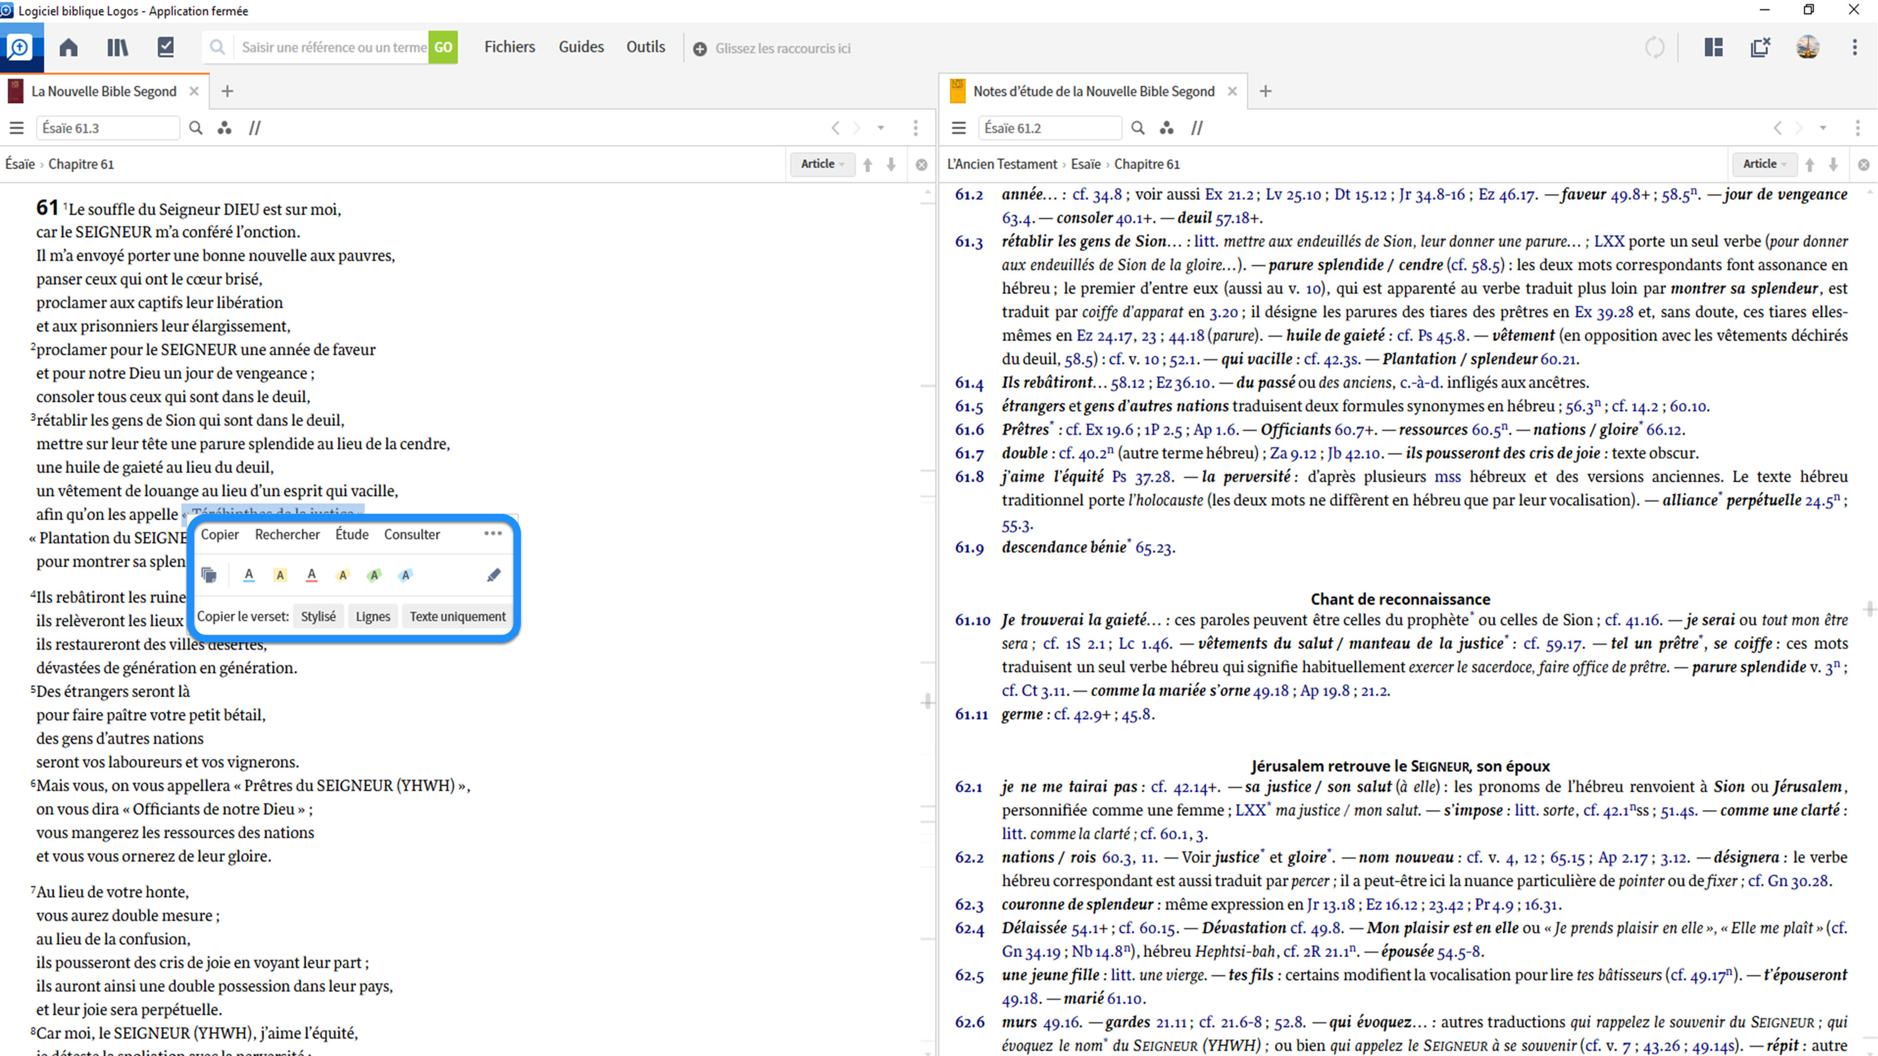Search inside La Nouvelle Bible Segond
This screenshot has width=1878, height=1056.
tap(196, 128)
